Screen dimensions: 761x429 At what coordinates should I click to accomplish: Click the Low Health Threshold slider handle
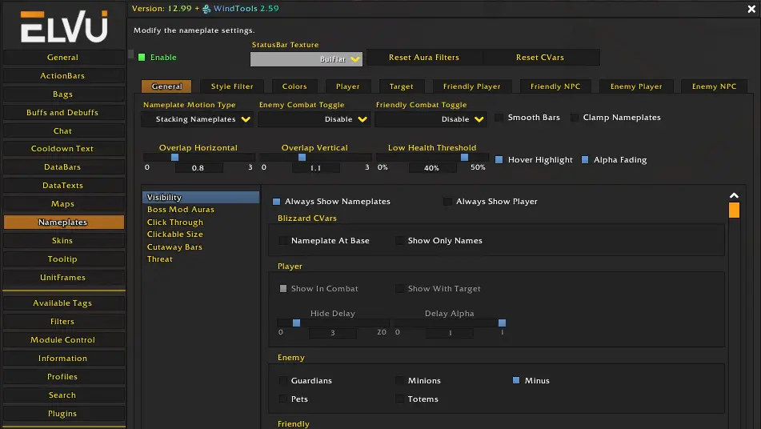[x=464, y=157]
